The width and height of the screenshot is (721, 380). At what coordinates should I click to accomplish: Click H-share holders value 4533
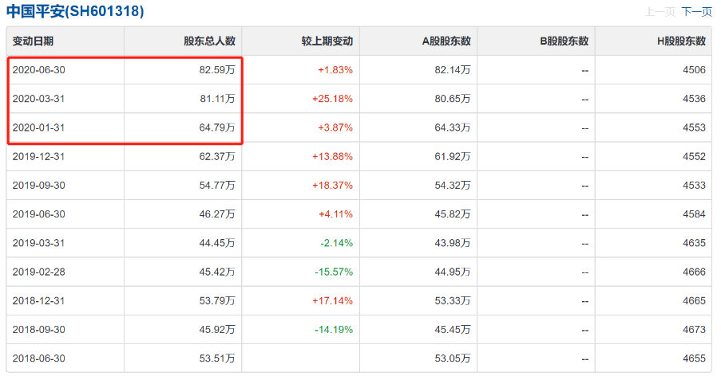(695, 186)
